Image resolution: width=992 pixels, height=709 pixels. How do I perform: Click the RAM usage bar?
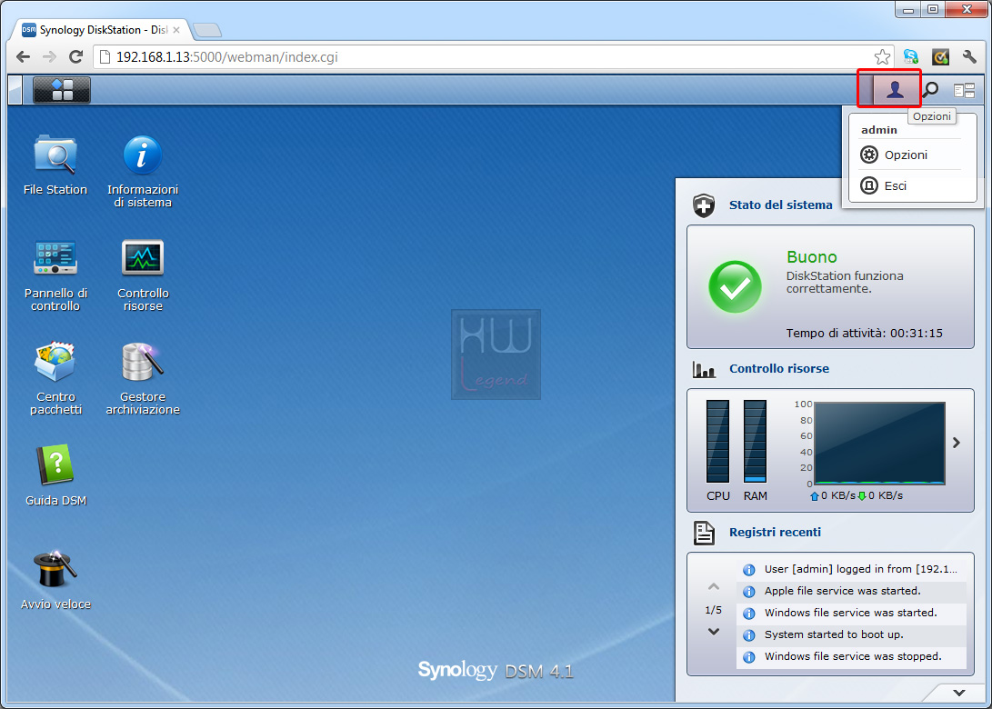pos(755,442)
